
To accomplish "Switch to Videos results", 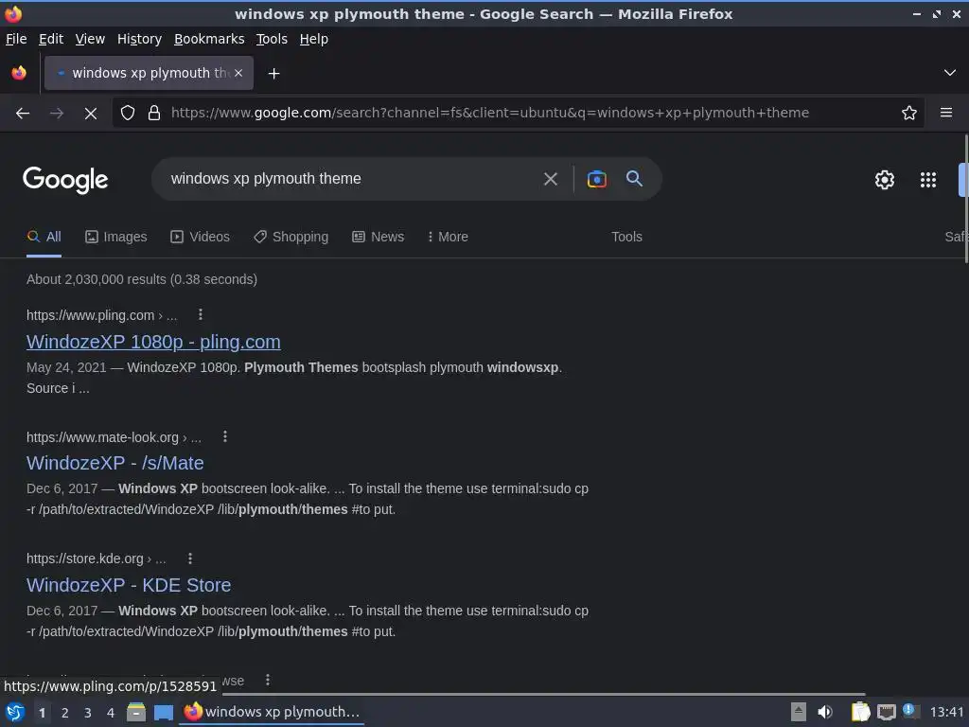I will click(x=201, y=237).
